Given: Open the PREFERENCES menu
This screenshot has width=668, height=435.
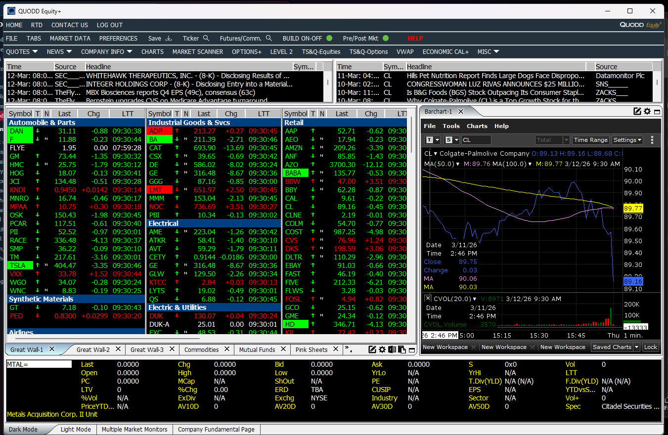Looking at the screenshot, I should [x=118, y=39].
